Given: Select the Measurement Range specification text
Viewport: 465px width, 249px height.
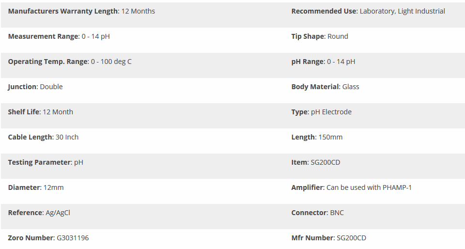Looking at the screenshot, I should pos(59,36).
